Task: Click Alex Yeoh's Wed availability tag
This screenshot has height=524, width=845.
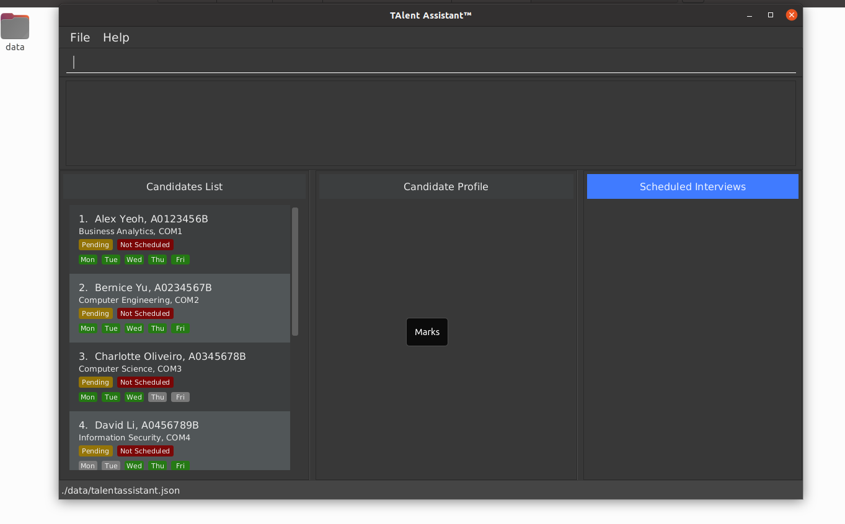Action: coord(134,260)
